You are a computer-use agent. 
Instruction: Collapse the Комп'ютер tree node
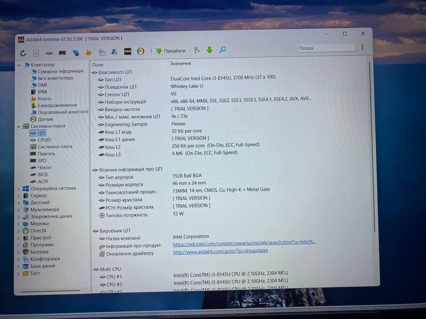[x=19, y=65]
